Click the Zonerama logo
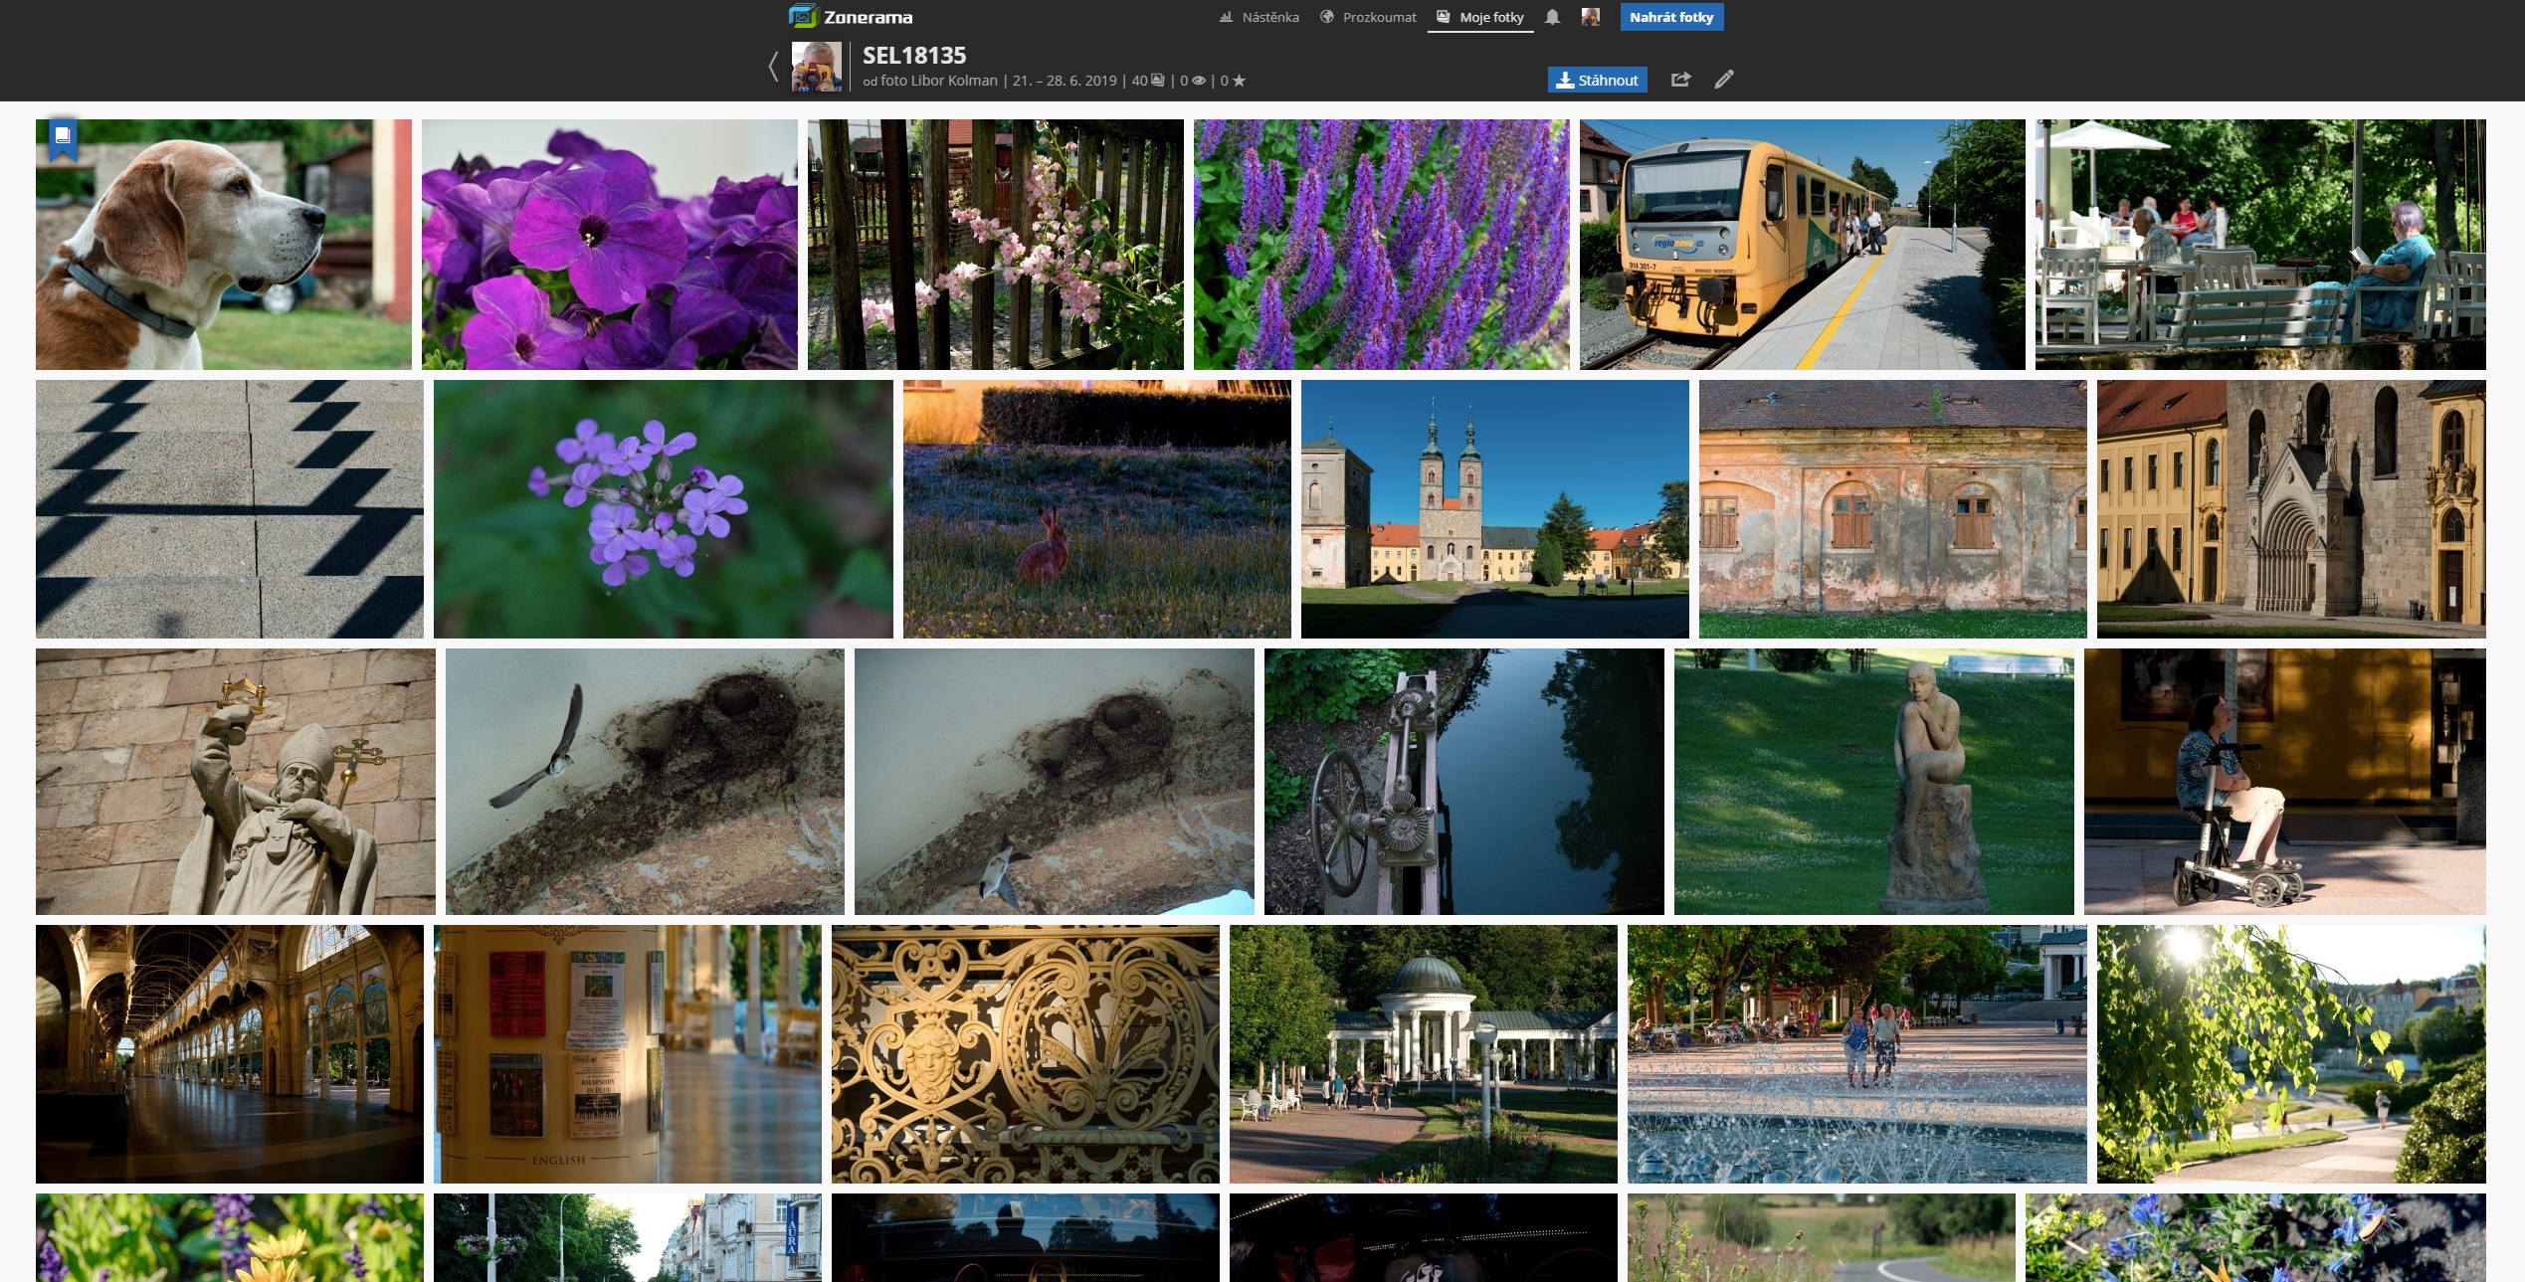This screenshot has height=1282, width=2525. 851,17
